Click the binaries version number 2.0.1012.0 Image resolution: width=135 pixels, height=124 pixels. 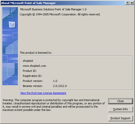[x=60, y=86]
